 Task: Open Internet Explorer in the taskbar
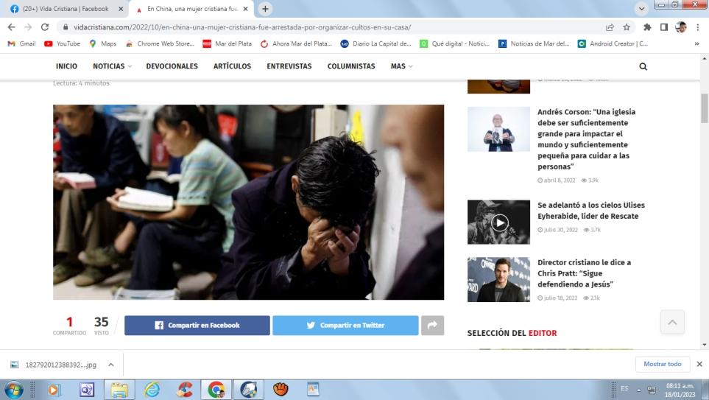(152, 390)
